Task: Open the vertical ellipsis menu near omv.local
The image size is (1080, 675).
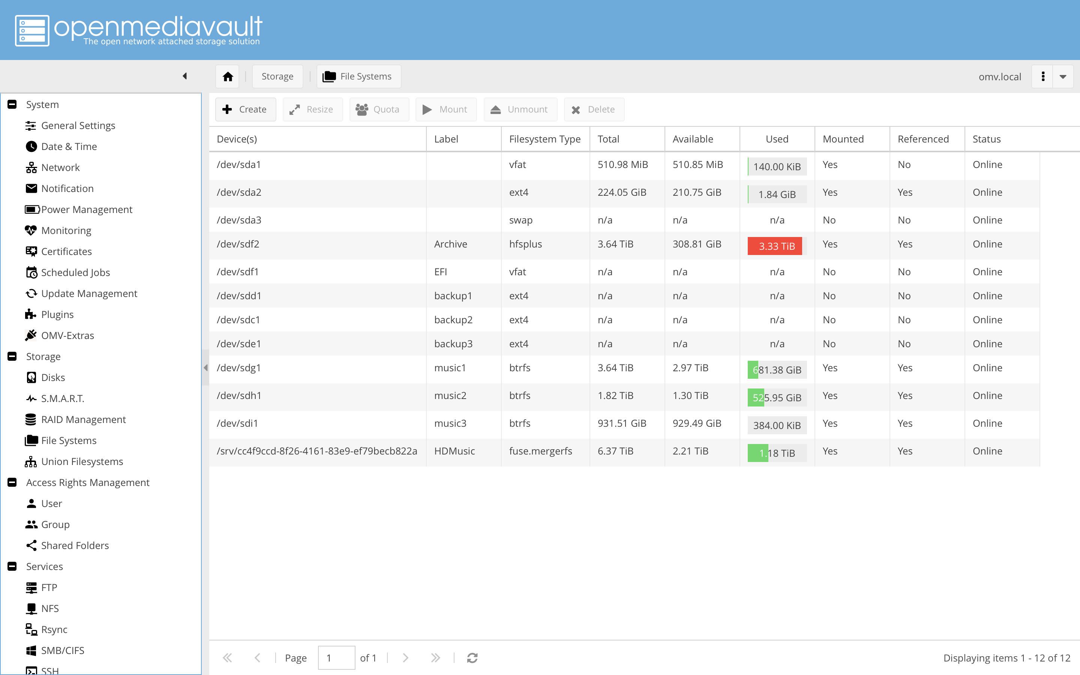Action: pyautogui.click(x=1043, y=76)
